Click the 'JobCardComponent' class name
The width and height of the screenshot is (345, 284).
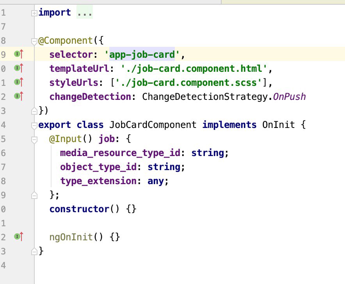tap(153, 125)
